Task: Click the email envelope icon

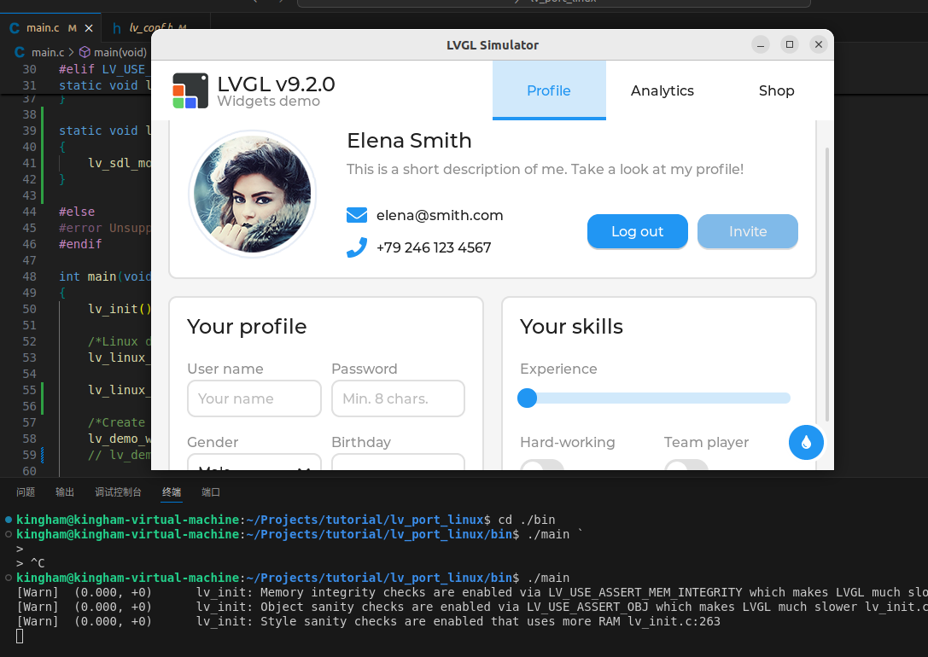Action: click(x=357, y=215)
